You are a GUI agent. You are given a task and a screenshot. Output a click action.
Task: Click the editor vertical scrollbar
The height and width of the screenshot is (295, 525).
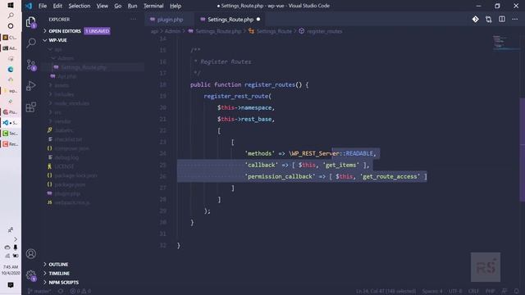pos(523,150)
